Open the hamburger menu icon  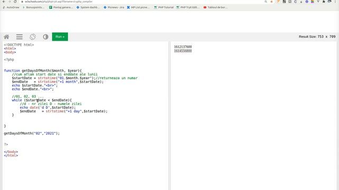point(20,37)
